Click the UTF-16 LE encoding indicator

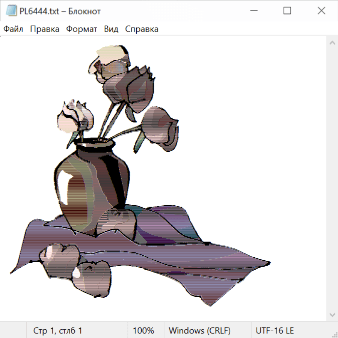tap(275, 331)
